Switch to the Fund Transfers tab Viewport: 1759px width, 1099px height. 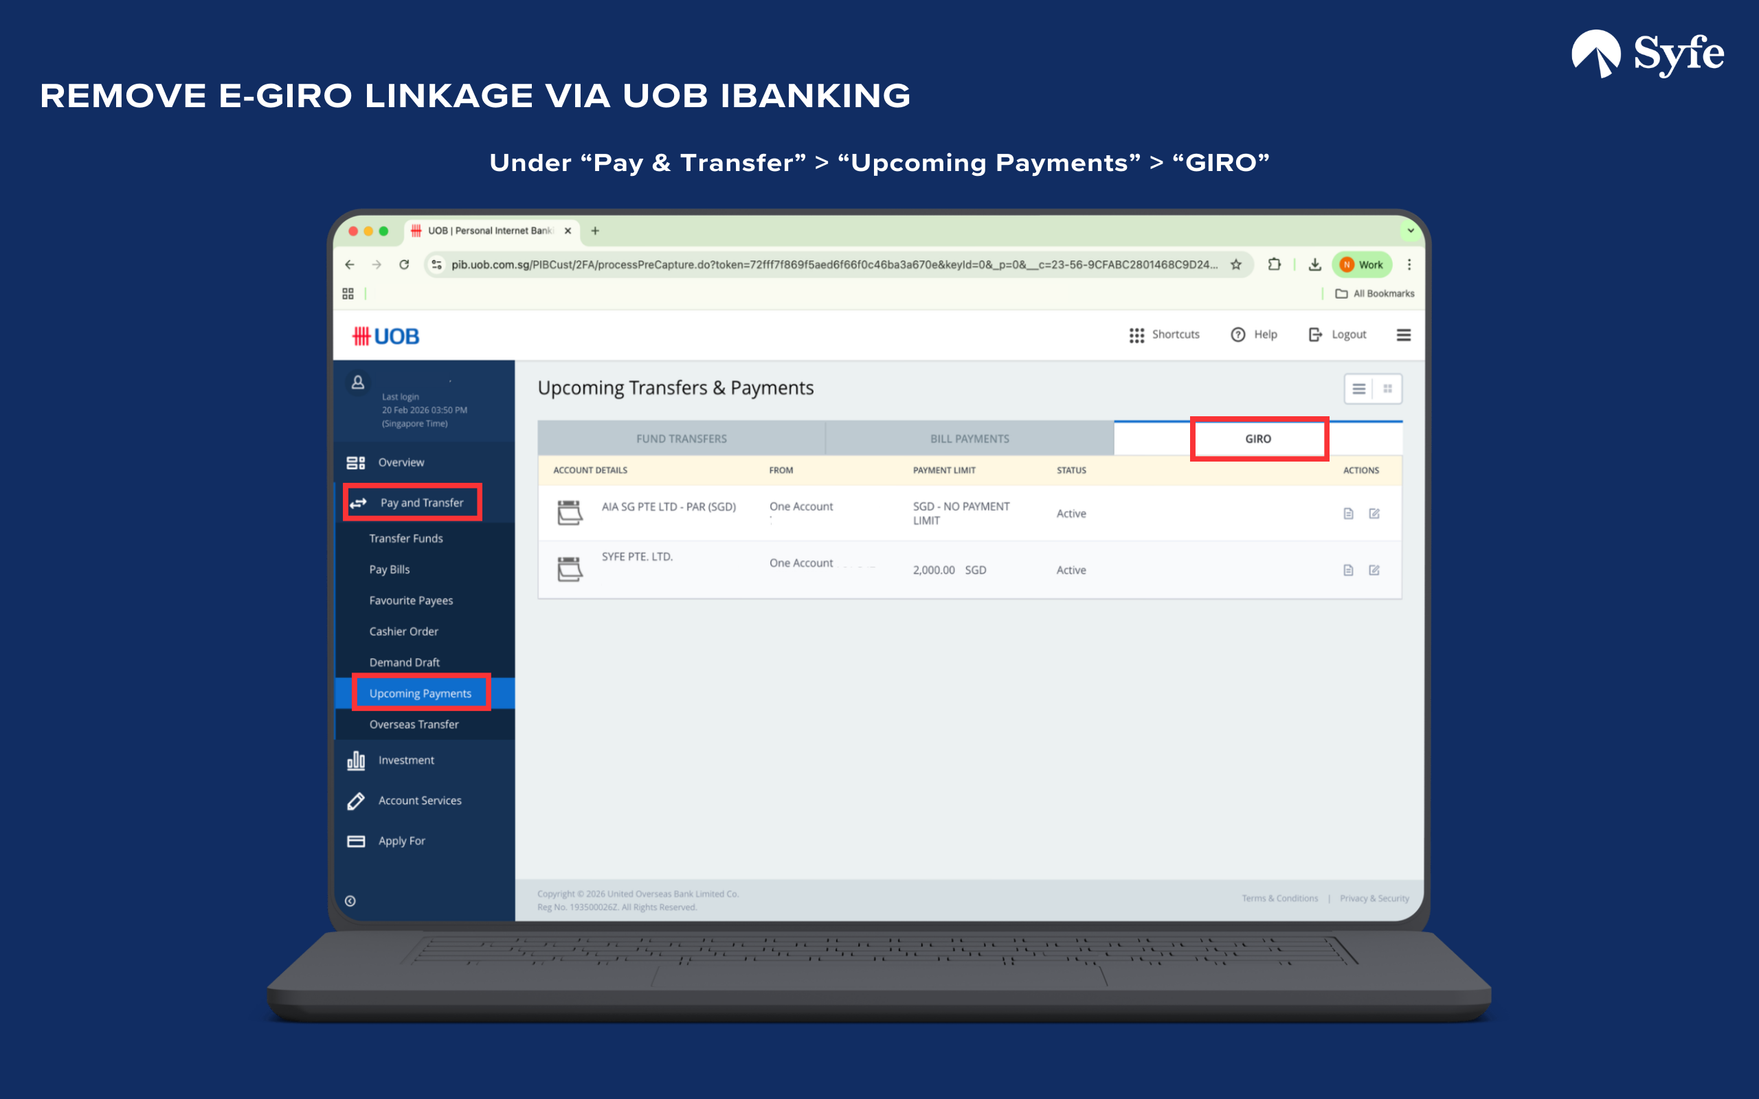[x=681, y=439]
